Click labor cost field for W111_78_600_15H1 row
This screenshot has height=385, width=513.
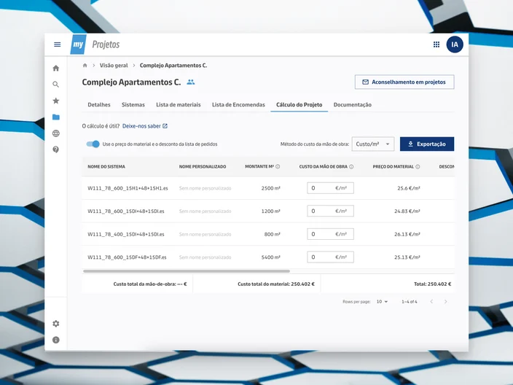pyautogui.click(x=330, y=188)
